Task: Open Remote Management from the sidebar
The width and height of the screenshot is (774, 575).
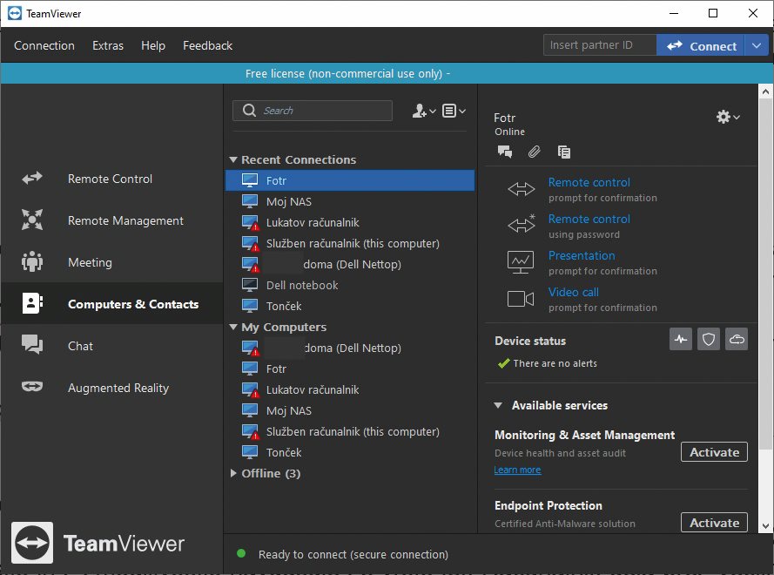Action: [112, 220]
